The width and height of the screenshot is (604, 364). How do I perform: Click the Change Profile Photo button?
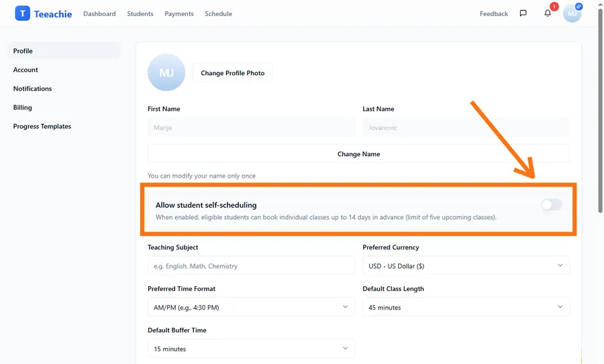pos(233,72)
